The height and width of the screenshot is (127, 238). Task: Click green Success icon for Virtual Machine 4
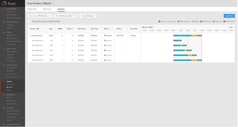coord(105,55)
